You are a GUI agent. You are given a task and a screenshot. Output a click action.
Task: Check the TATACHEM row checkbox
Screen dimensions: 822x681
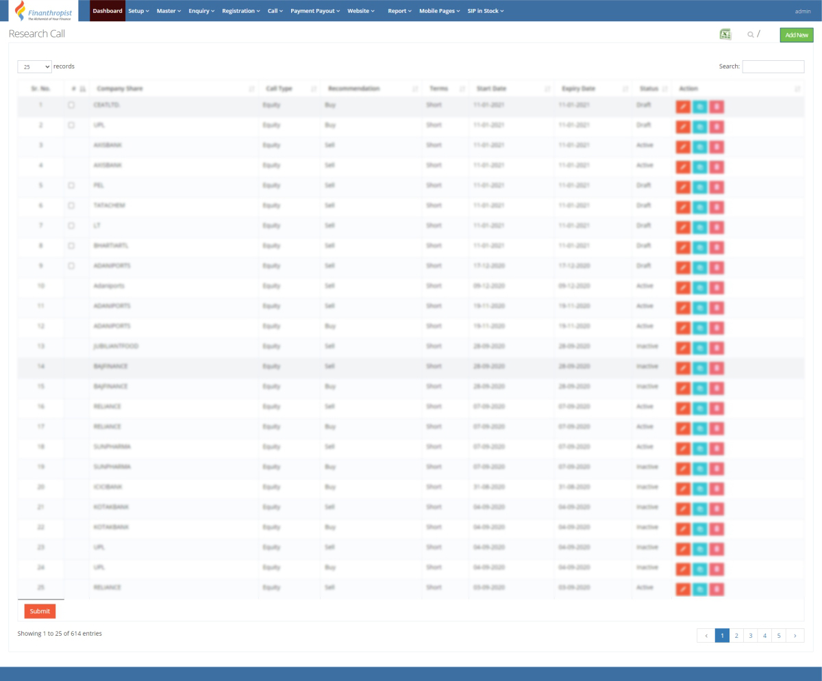71,205
